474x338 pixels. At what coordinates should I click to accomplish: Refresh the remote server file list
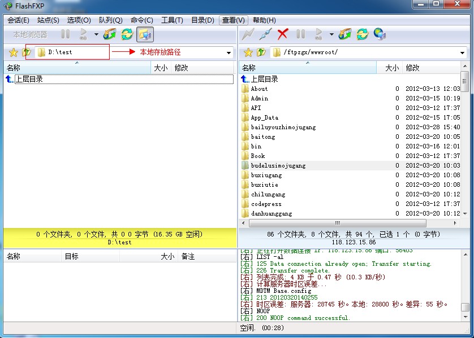(362, 34)
